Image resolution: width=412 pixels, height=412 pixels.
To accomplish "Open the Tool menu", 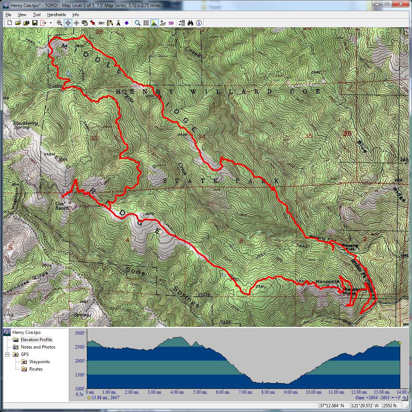I will point(37,15).
